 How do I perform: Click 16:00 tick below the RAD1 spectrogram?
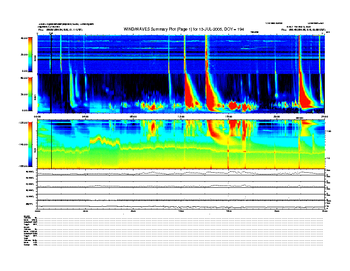pos(229,116)
